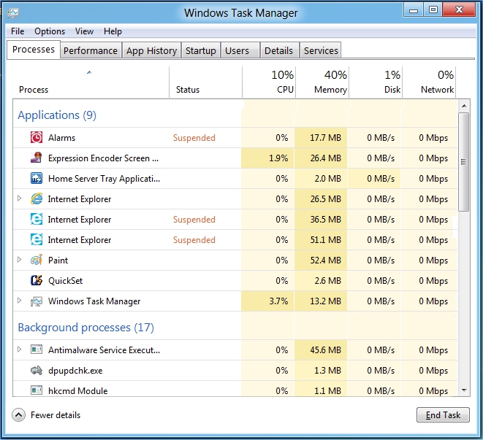Screen dimensions: 483x440
Task: Click the Alarms app icon
Action: [37, 137]
